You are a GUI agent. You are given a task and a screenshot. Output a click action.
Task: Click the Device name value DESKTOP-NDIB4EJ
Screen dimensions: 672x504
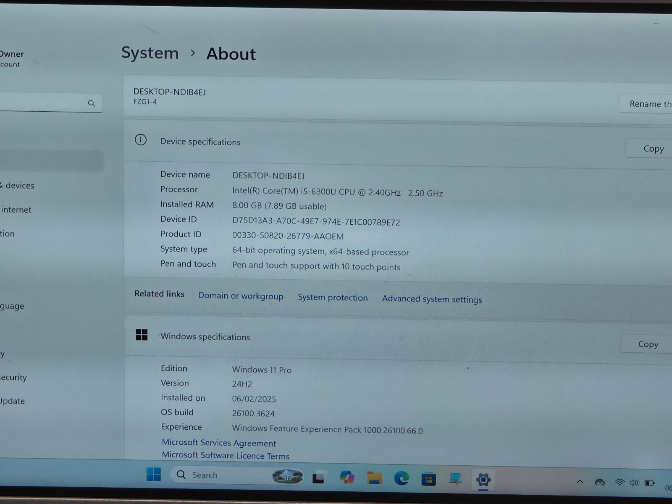(x=268, y=176)
